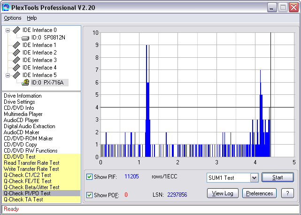The width and height of the screenshot is (301, 215).
Task: Click the IDE Interface 2 chip icon
Action: coord(16,53)
